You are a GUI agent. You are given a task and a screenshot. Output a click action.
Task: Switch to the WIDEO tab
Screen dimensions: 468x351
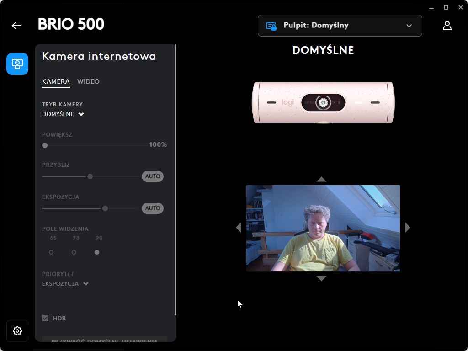tap(88, 81)
